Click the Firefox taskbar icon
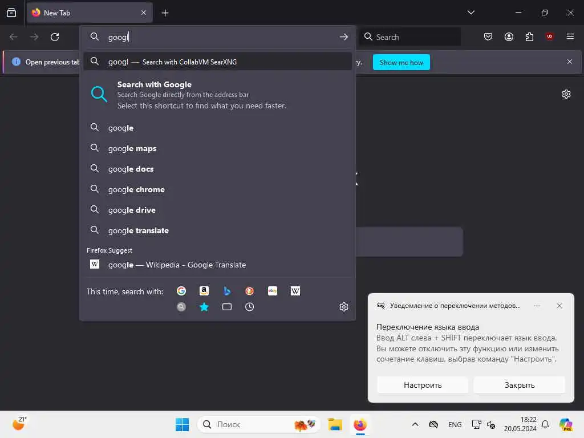This screenshot has width=584, height=438. 360,424
